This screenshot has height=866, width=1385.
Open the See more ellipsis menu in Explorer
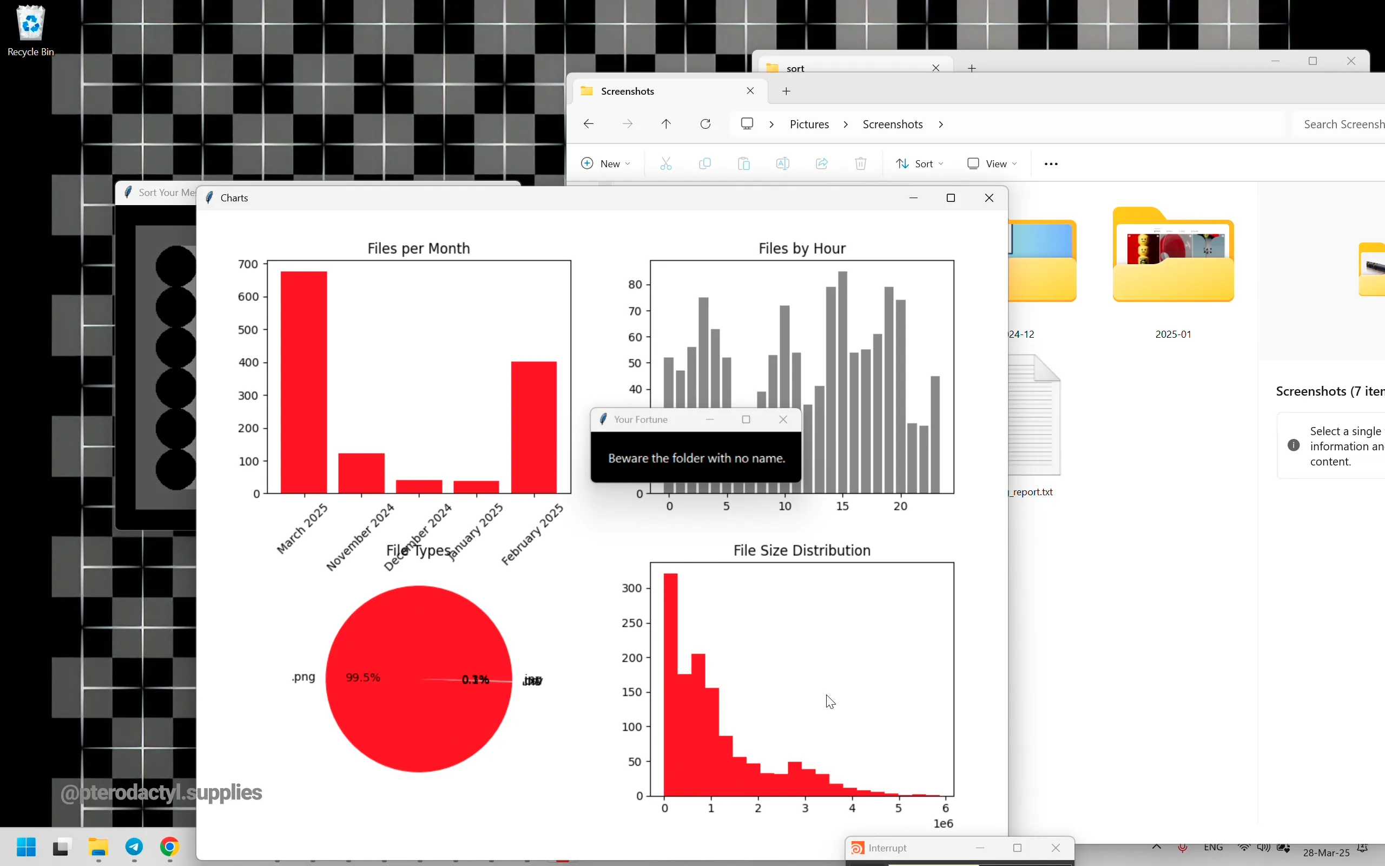[x=1051, y=164]
